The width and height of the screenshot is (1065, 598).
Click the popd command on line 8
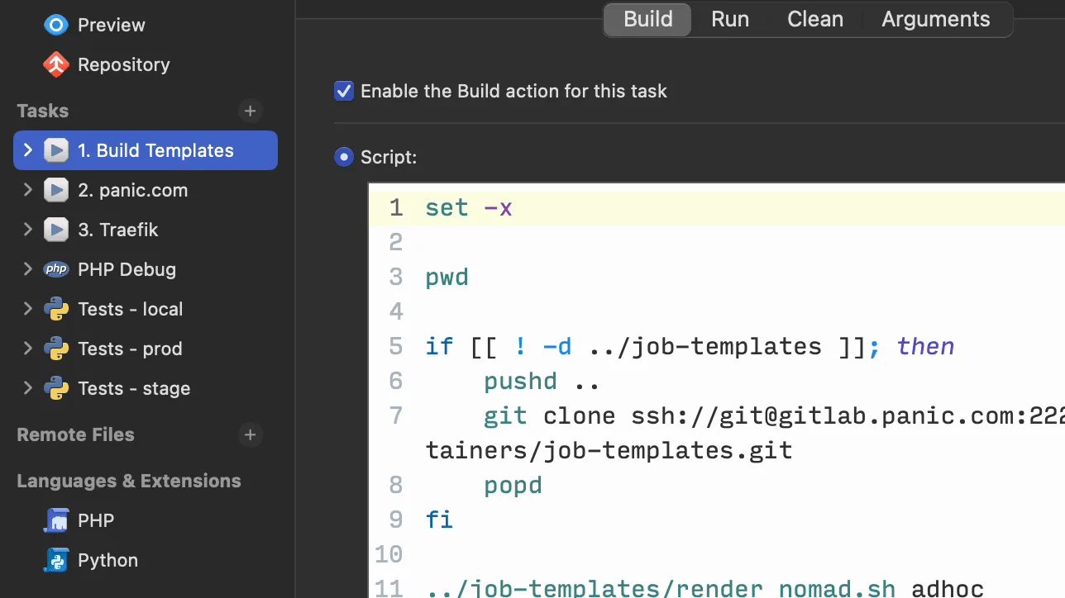click(513, 485)
